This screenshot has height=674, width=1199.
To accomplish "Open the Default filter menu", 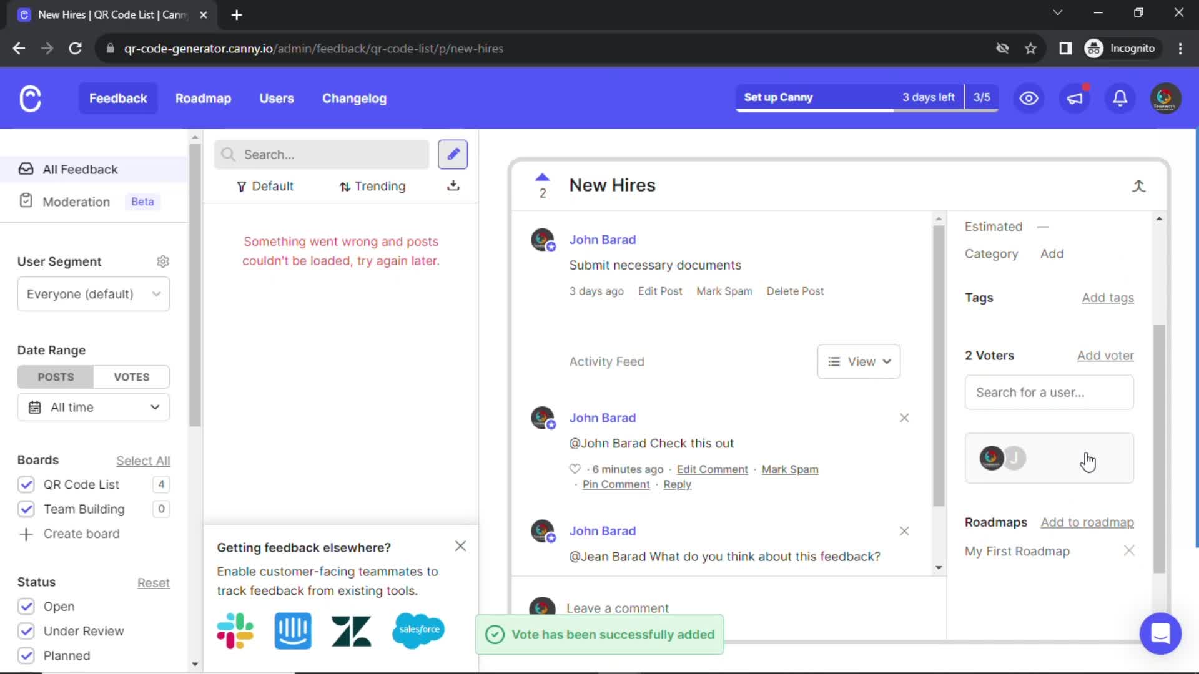I will tap(265, 186).
